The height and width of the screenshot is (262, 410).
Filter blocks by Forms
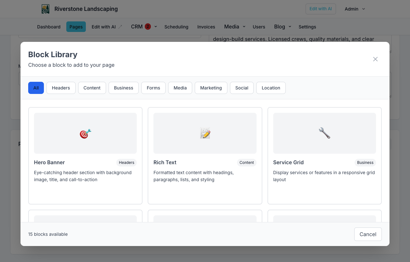coord(153,88)
